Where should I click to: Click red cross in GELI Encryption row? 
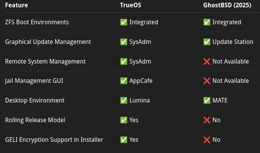(x=207, y=140)
